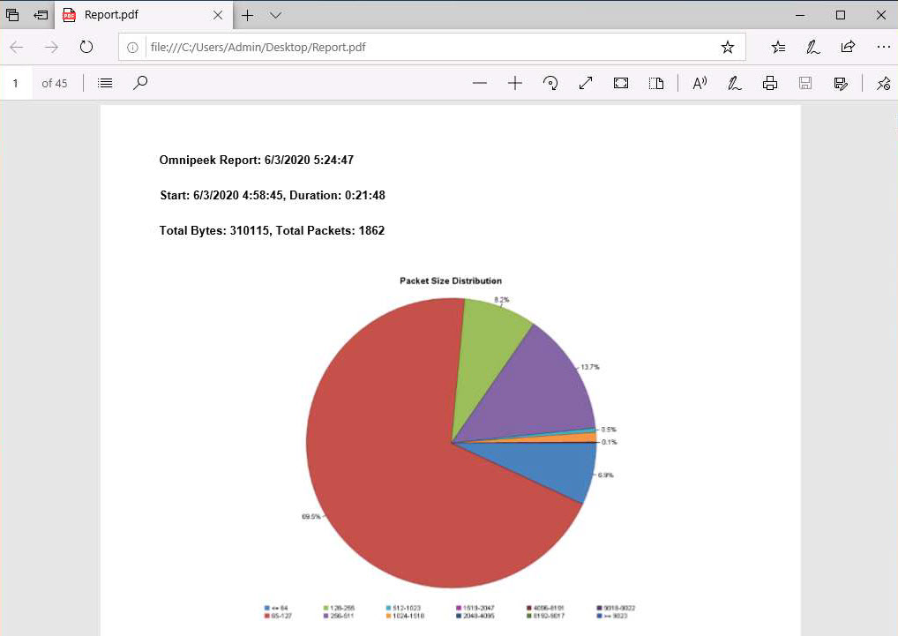View site information icon
This screenshot has height=636, width=898.
pyautogui.click(x=132, y=48)
